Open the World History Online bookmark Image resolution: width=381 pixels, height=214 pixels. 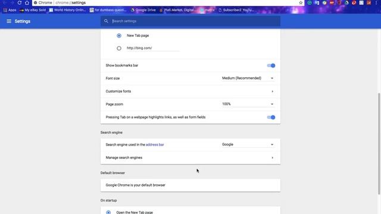(67, 10)
